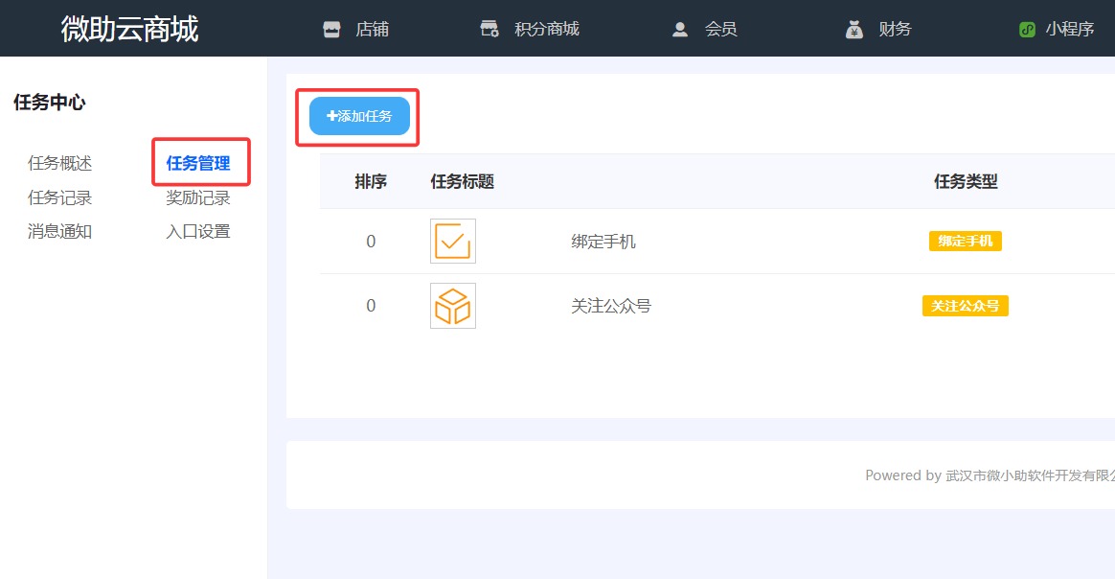Click the member person icon
This screenshot has height=579, width=1115.
[x=680, y=29]
